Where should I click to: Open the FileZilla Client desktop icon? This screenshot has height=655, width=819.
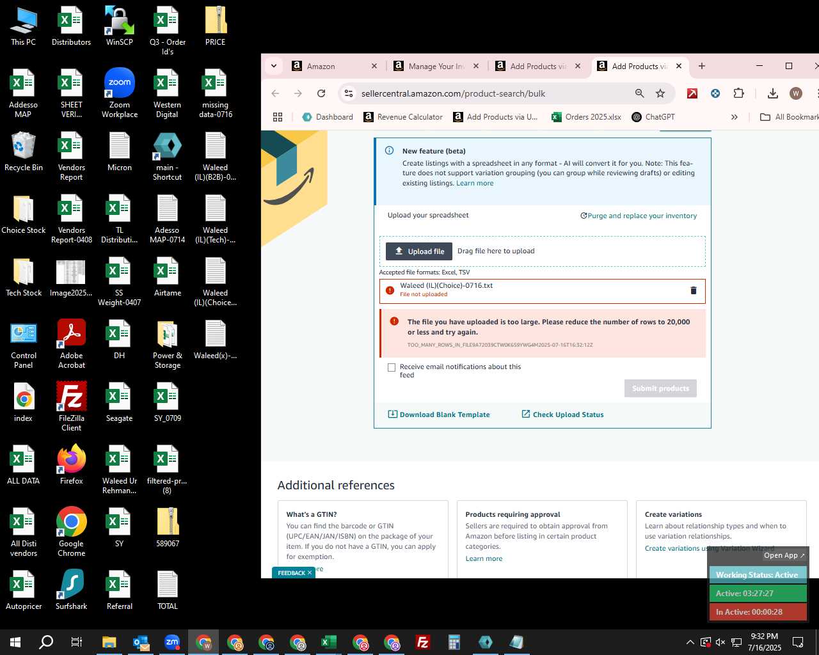[x=72, y=407]
